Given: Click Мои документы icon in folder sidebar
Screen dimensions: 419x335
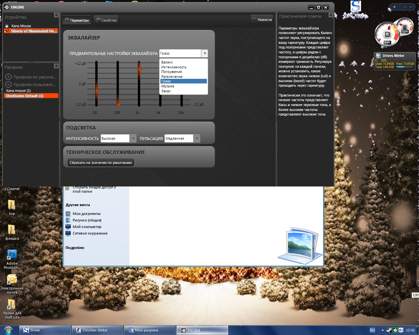Looking at the screenshot, I should click(68, 214).
